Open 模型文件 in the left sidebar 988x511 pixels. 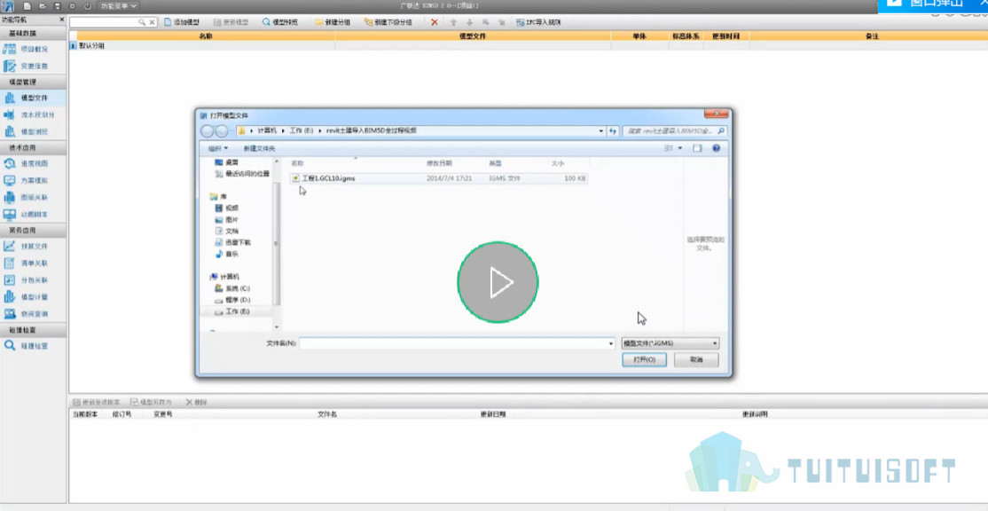click(x=34, y=98)
